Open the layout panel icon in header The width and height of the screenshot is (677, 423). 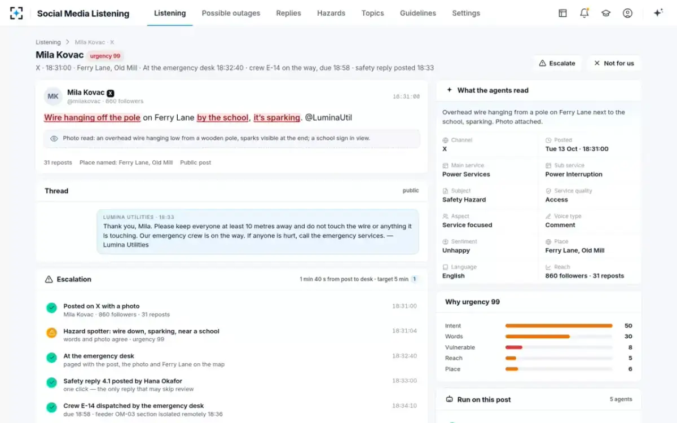click(562, 13)
